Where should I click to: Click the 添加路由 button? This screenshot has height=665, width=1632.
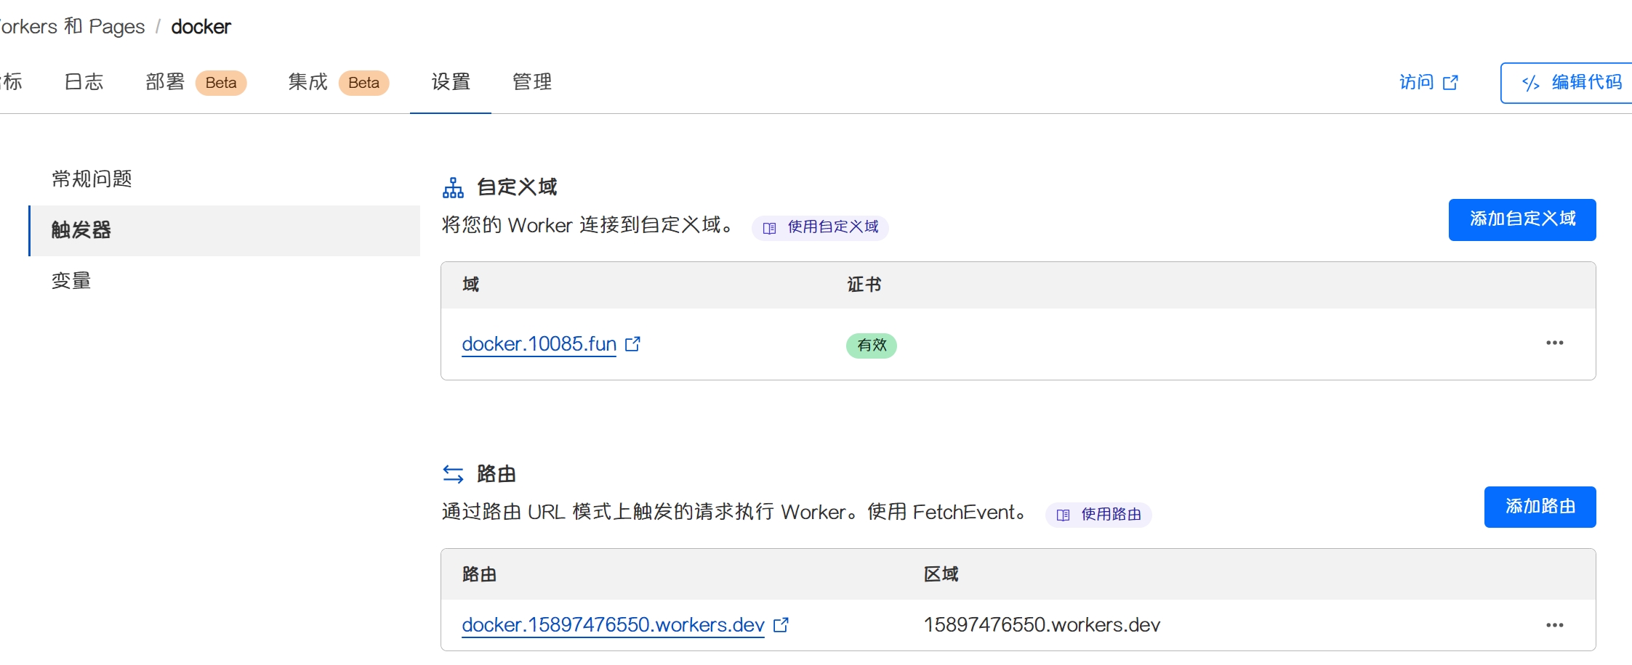(x=1540, y=507)
